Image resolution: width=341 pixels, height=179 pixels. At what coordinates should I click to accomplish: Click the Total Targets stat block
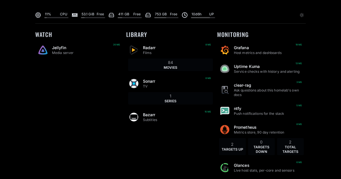pyautogui.click(x=290, y=147)
